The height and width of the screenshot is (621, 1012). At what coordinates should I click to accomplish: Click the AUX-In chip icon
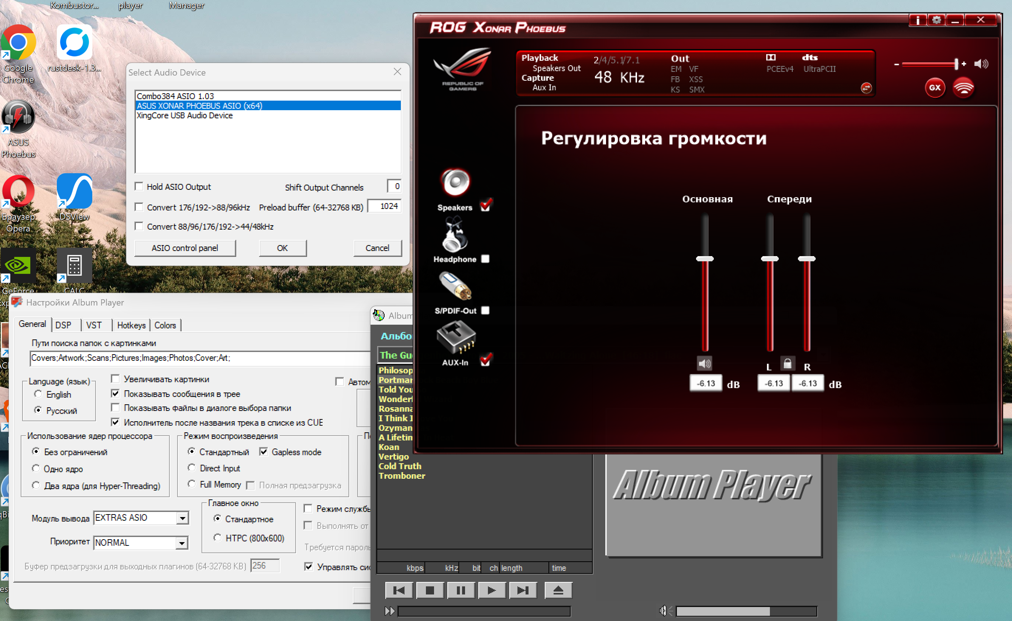tap(456, 337)
